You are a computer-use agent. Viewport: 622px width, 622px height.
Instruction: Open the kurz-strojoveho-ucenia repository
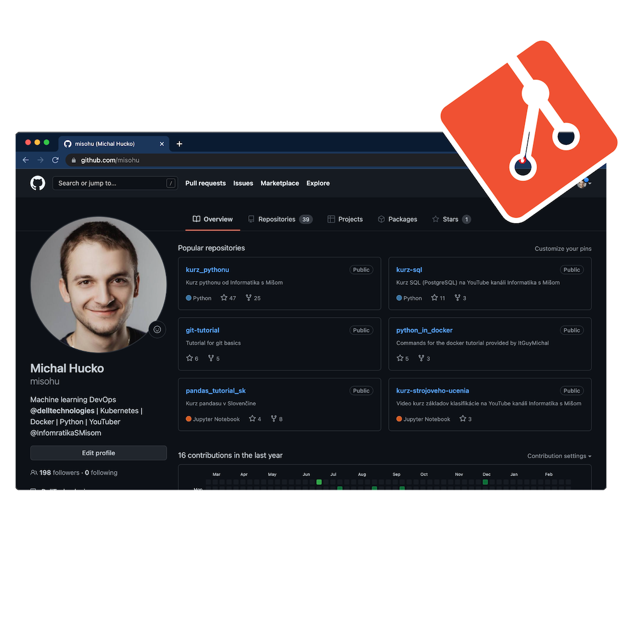pos(433,391)
